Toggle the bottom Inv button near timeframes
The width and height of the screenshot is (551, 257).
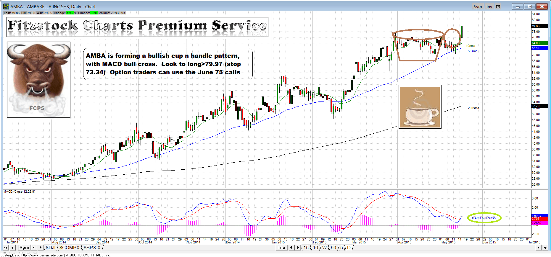(282, 248)
